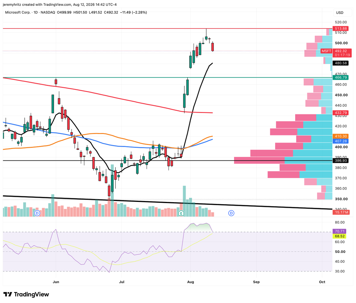
Task: Select the 466.79 green price label
Action: (341, 77)
